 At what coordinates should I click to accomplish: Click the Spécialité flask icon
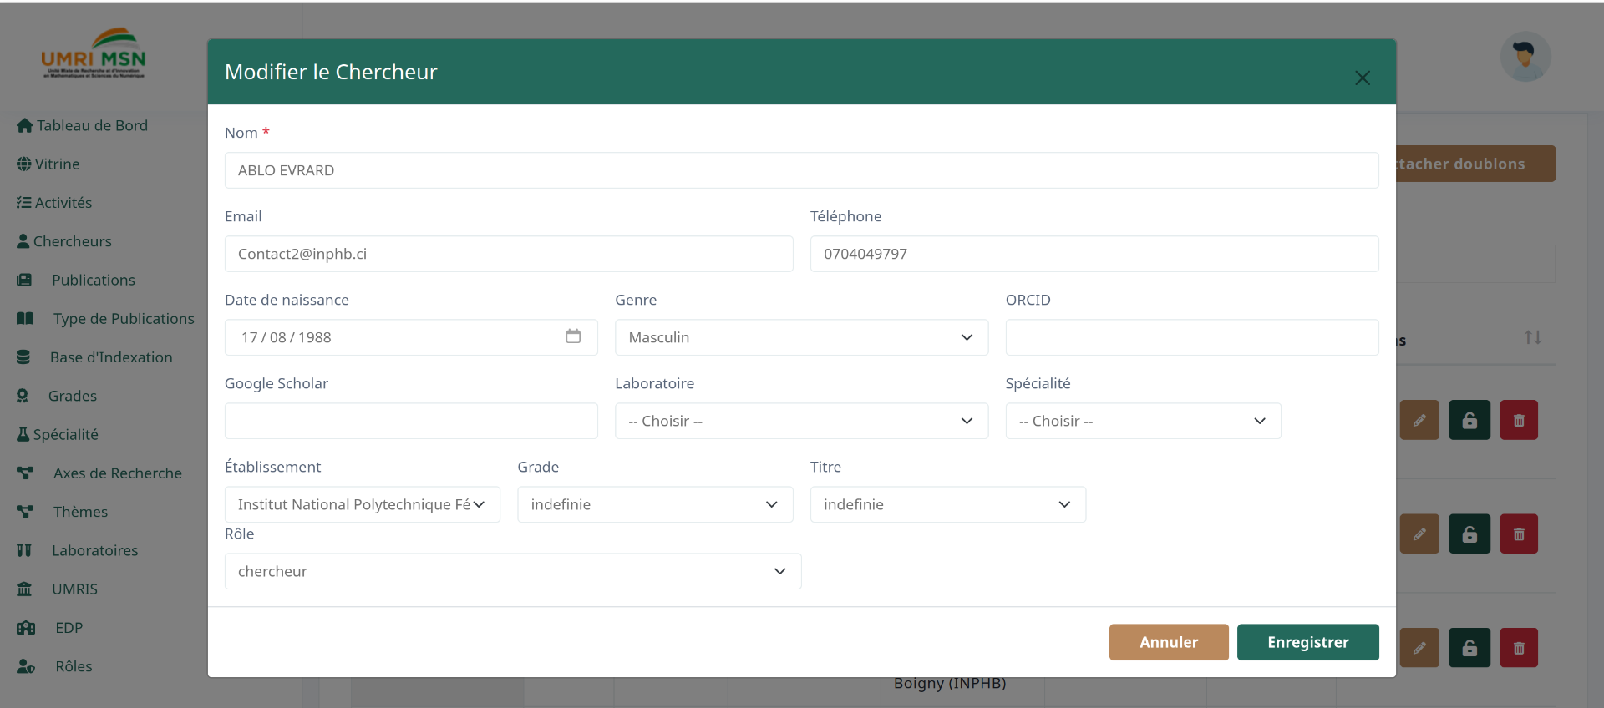tap(23, 434)
